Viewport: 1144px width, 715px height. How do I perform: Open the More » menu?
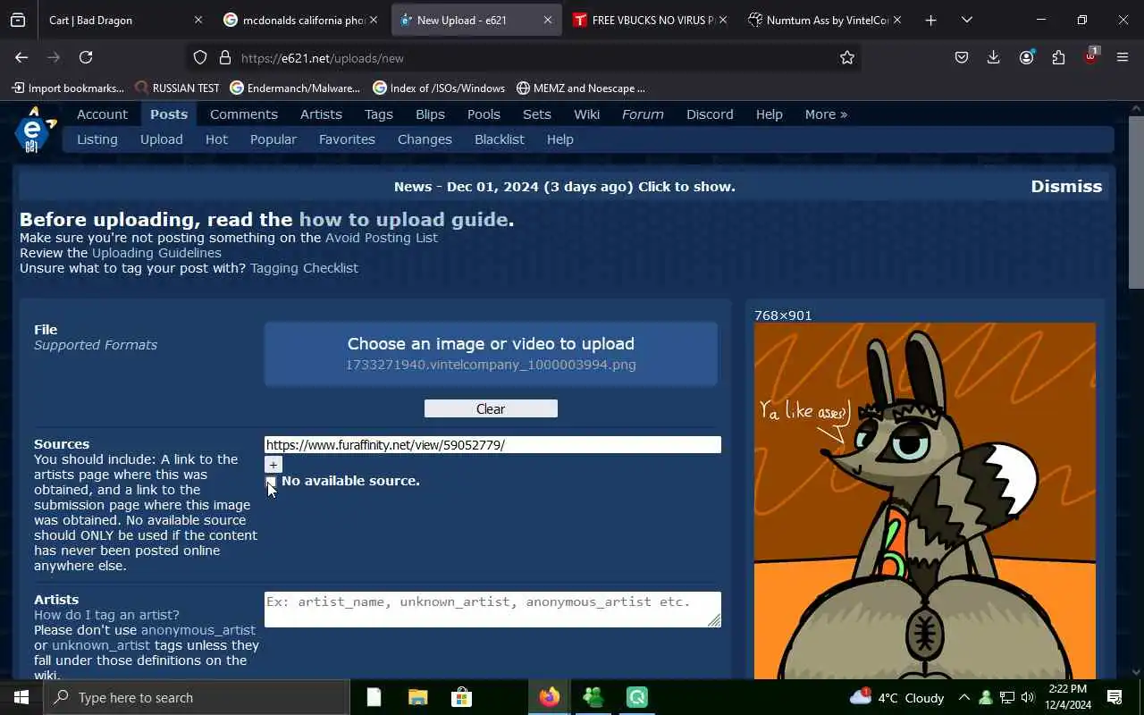[x=826, y=114]
